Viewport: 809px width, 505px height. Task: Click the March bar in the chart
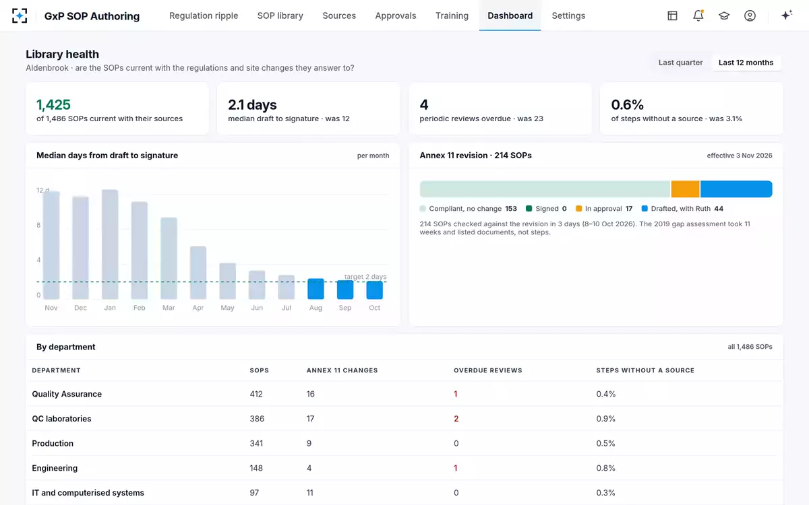(169, 259)
